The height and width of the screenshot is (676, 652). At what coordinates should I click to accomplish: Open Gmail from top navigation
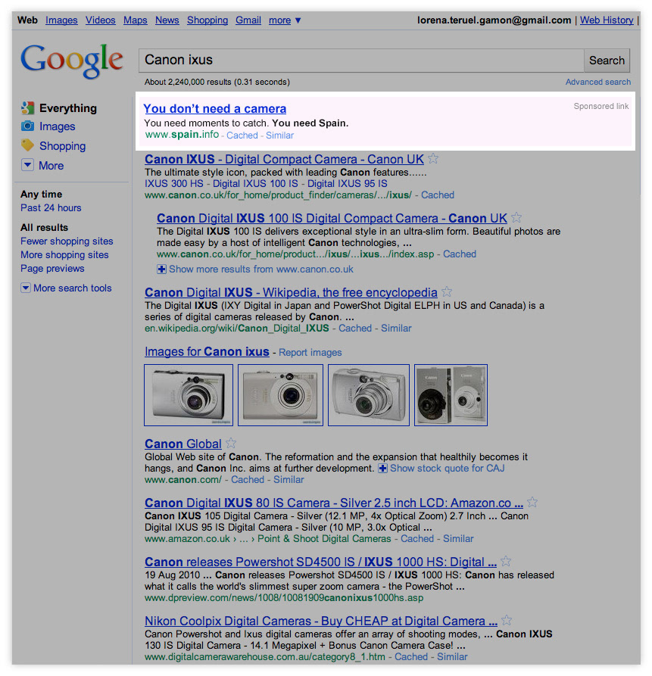[248, 20]
